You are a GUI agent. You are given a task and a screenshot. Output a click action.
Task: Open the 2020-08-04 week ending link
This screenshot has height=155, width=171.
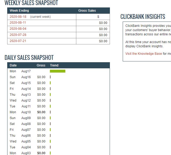click(x=18, y=29)
